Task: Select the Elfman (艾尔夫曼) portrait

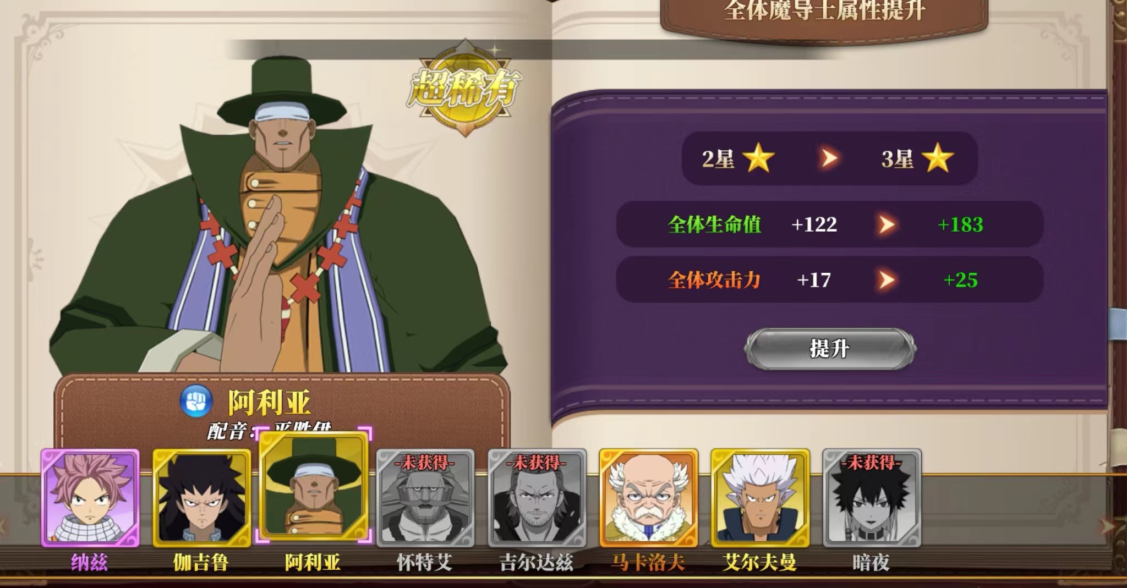Action: pos(760,498)
